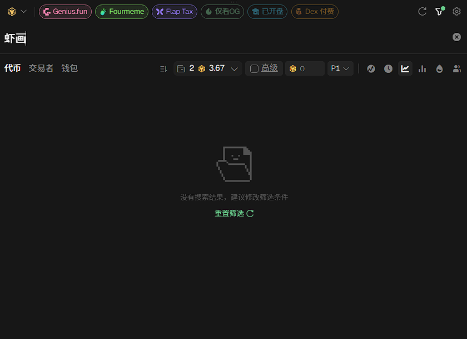Select the clock time sort icon
The width and height of the screenshot is (467, 339).
point(388,69)
